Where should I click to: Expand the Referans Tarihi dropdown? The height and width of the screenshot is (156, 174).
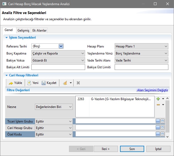61,46
